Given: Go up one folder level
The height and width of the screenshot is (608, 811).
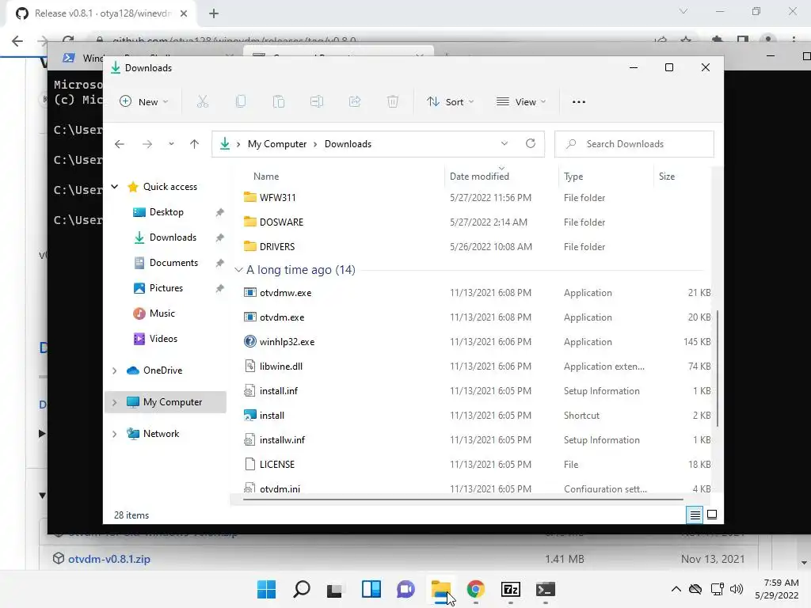Looking at the screenshot, I should pos(195,144).
